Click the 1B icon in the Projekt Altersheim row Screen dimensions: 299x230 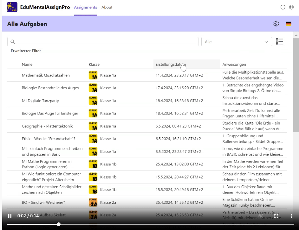pos(93,177)
